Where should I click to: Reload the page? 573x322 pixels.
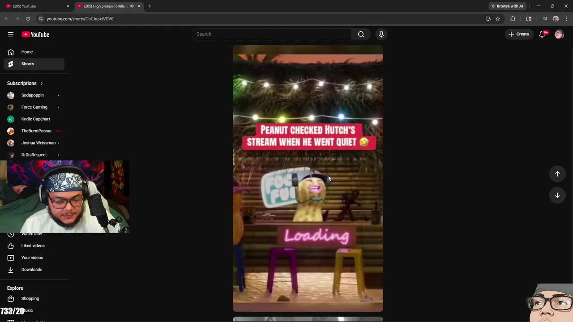point(28,19)
